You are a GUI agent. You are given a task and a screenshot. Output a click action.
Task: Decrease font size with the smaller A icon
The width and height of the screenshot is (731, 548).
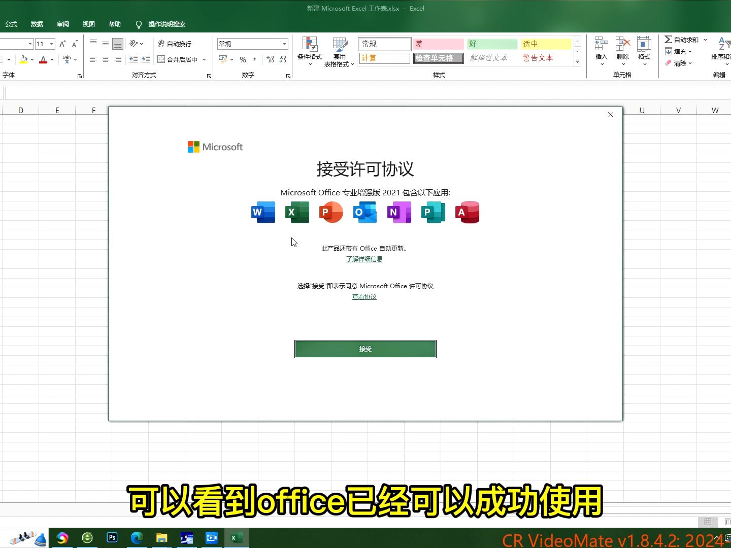[x=75, y=44]
